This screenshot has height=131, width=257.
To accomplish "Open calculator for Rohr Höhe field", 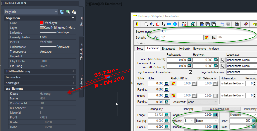I will click(254, 121).
